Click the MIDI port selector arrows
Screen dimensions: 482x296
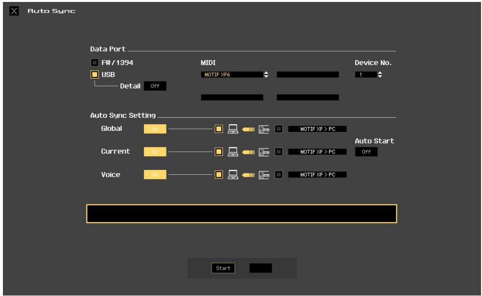coord(266,74)
